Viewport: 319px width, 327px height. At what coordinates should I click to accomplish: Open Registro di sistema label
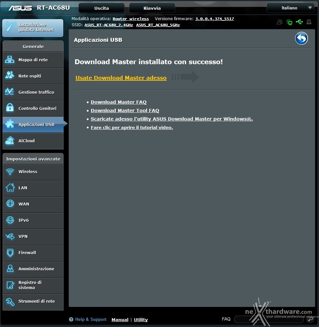click(30, 285)
